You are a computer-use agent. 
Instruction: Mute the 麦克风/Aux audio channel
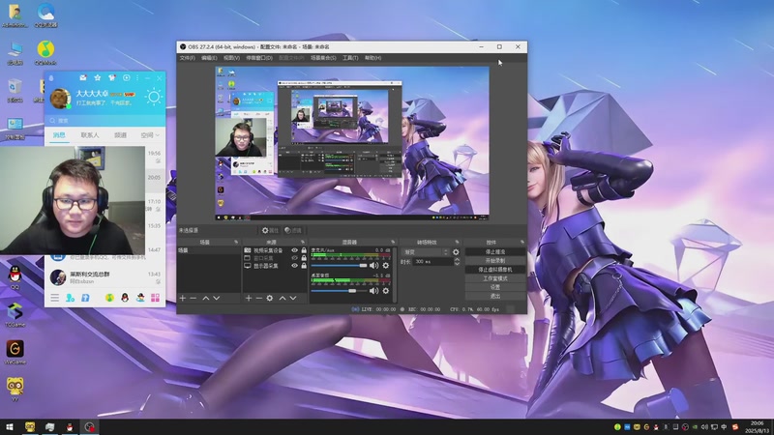click(x=373, y=265)
